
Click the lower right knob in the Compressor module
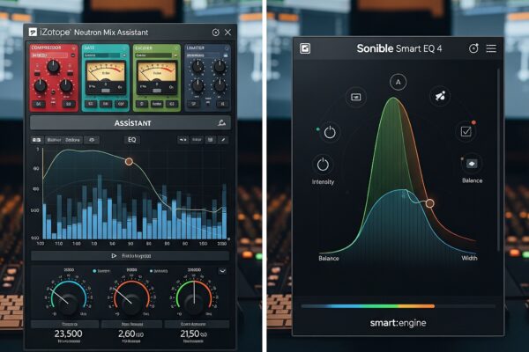[x=66, y=86]
